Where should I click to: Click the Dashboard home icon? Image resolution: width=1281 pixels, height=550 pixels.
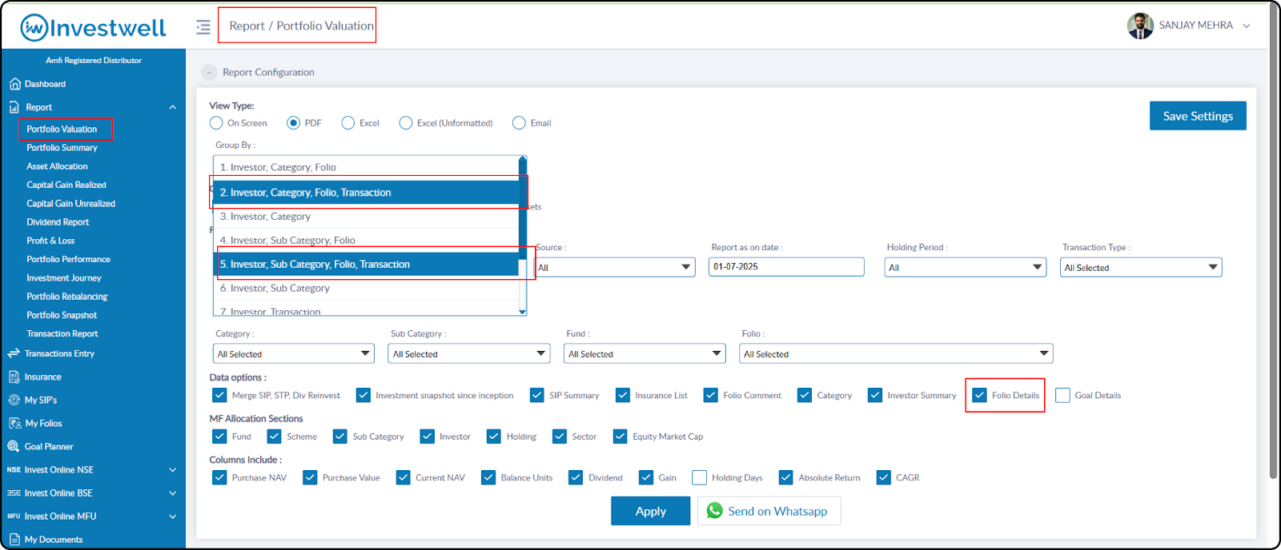pyautogui.click(x=14, y=84)
